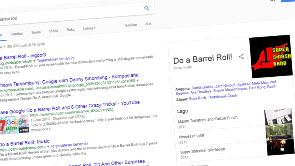This screenshot has width=295, height=166.
Task: Open the Alat search tools
Action: point(148,24)
